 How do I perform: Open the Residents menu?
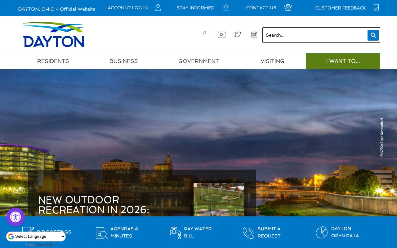pos(53,61)
